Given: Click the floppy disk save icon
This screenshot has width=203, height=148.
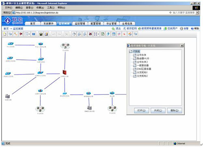Looking at the screenshot, I should pyautogui.click(x=41, y=34).
